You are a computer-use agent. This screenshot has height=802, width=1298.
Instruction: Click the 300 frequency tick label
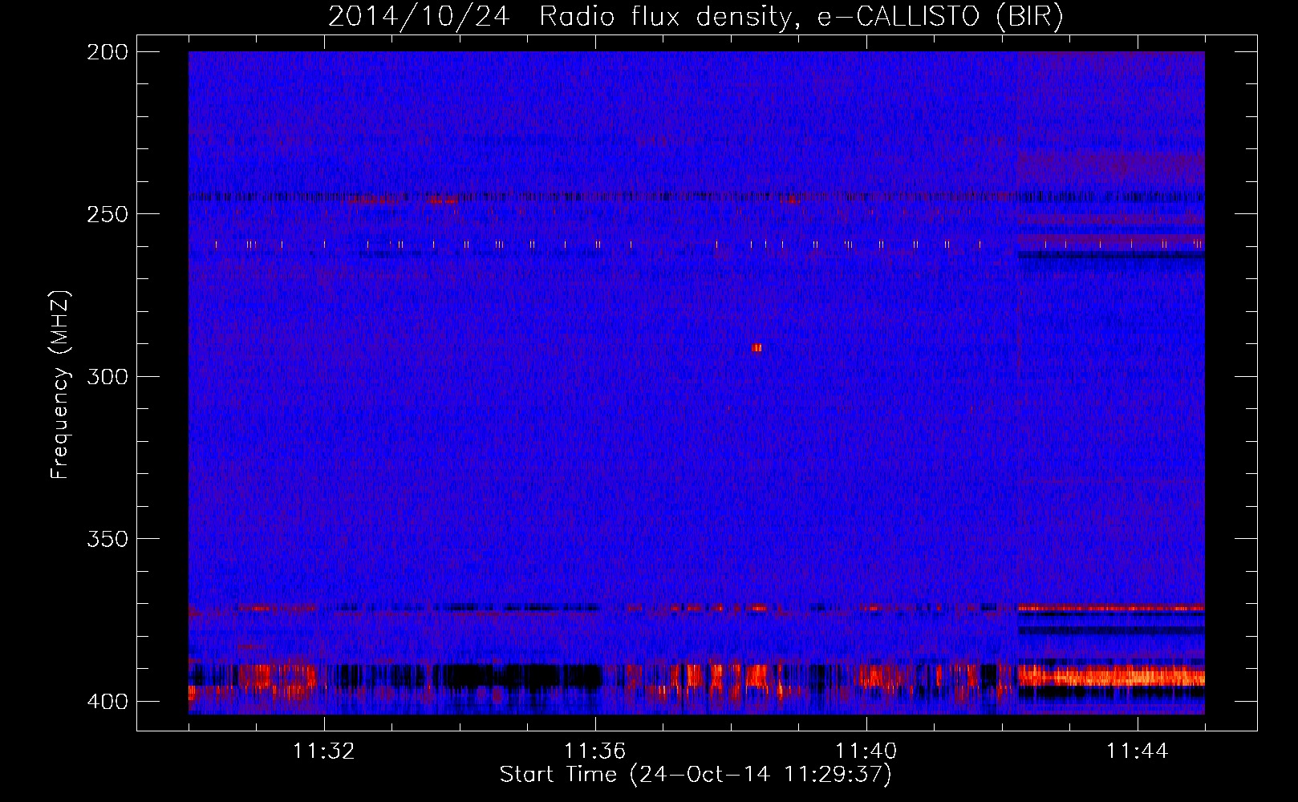[x=107, y=377]
